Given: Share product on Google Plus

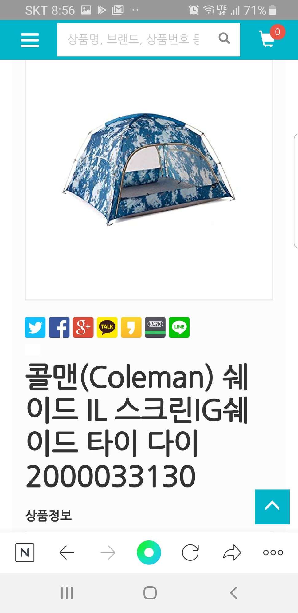Looking at the screenshot, I should pyautogui.click(x=83, y=327).
